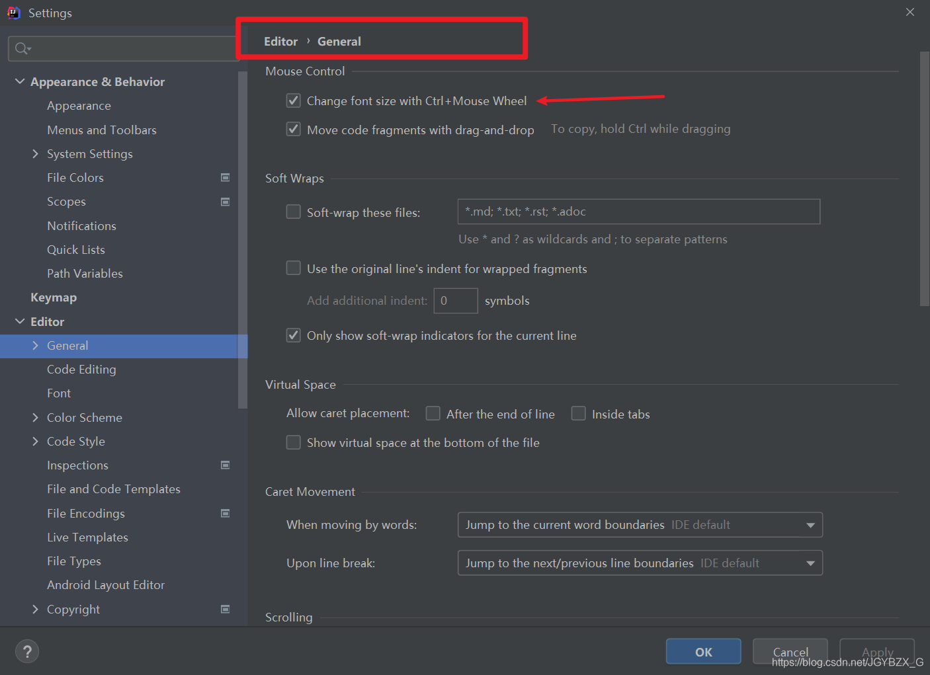Click the Apply button

pyautogui.click(x=877, y=652)
